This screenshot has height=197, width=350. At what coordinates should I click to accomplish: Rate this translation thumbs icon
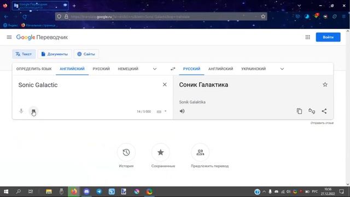pos(312,111)
